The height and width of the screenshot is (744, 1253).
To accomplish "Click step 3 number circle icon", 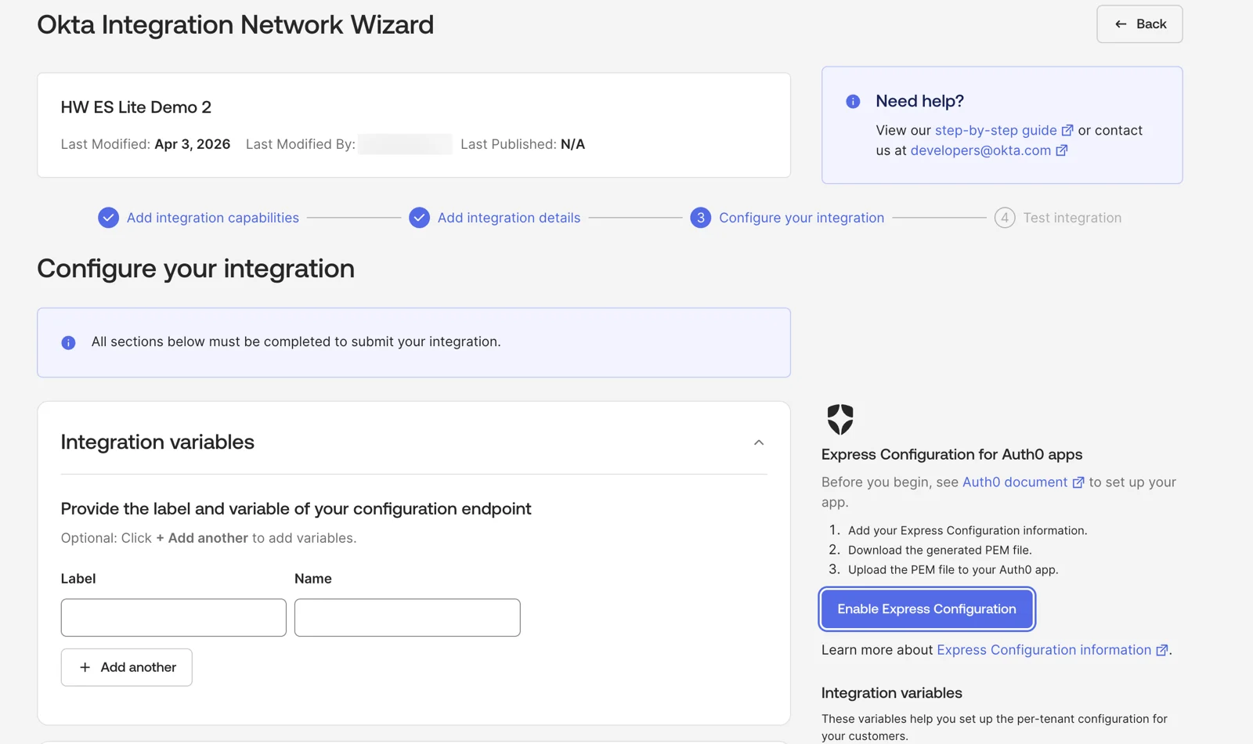I will (x=700, y=218).
